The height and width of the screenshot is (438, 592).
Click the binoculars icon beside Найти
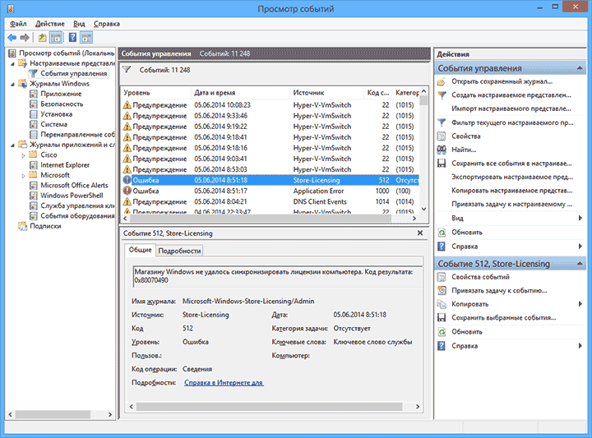click(442, 150)
